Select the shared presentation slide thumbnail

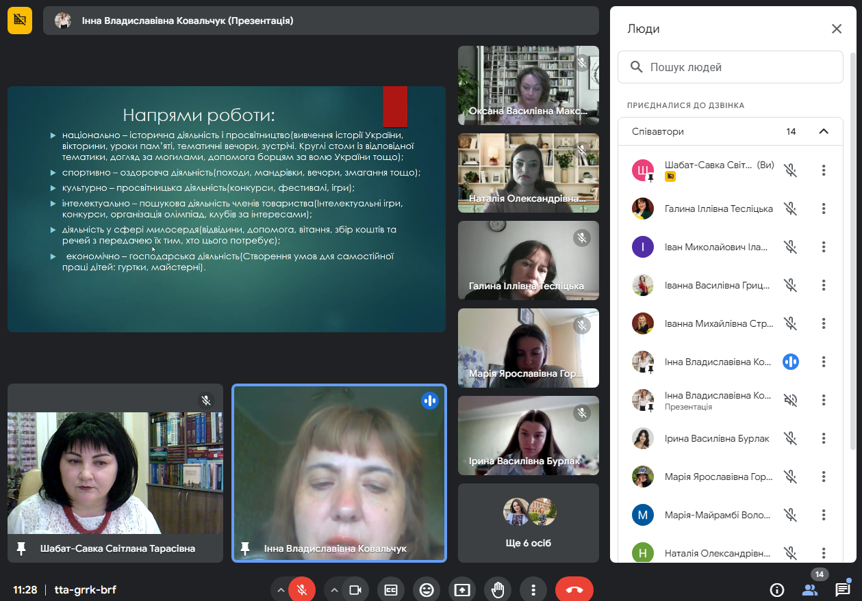(x=227, y=209)
